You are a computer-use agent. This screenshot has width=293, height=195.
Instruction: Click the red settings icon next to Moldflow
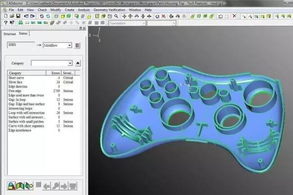pyautogui.click(x=78, y=45)
